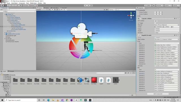The height and width of the screenshot is (102, 181).
Task: Toggle the Is Trigger checkbox
Action: click(x=155, y=23)
